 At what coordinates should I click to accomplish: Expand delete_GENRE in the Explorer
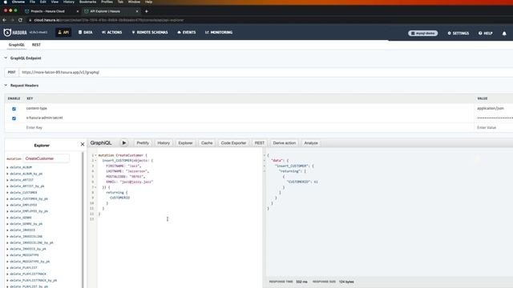coord(20,218)
